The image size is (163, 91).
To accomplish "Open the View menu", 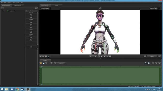I will 14,3.
